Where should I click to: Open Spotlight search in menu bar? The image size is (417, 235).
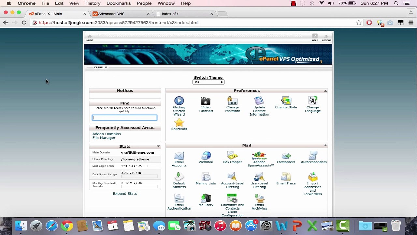tap(396, 3)
